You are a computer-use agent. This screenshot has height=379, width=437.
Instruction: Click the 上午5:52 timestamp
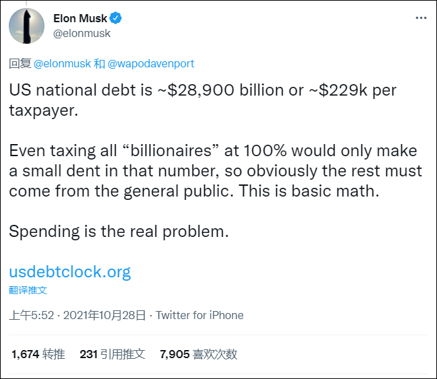click(31, 315)
